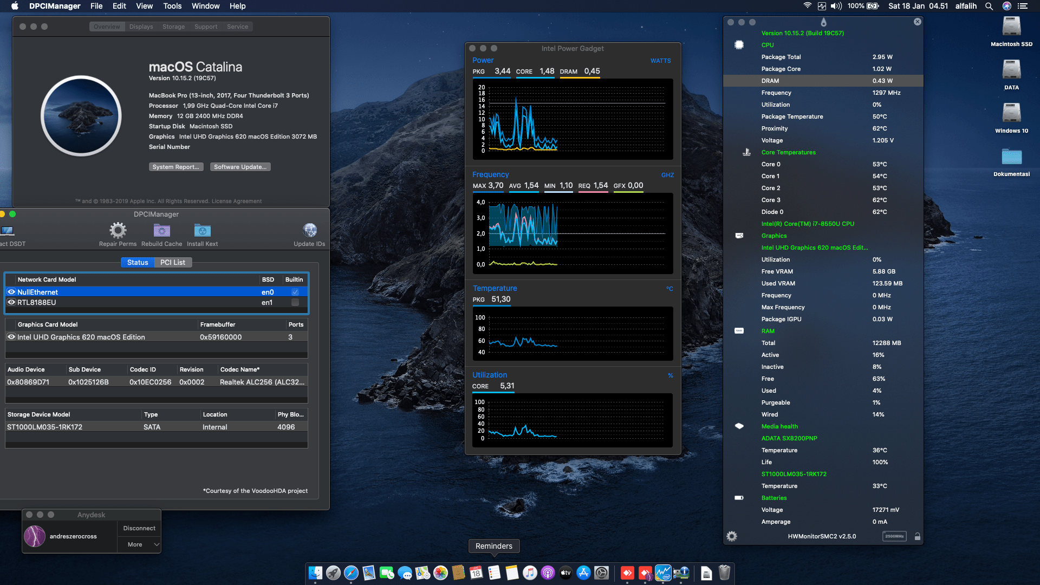Open Spotlight search in the menu bar
The height and width of the screenshot is (585, 1040).
pos(989,6)
